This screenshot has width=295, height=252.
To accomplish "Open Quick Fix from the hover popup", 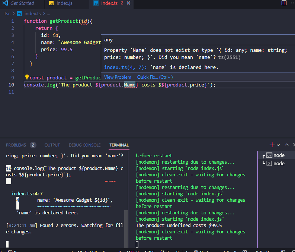I will 155,77.
